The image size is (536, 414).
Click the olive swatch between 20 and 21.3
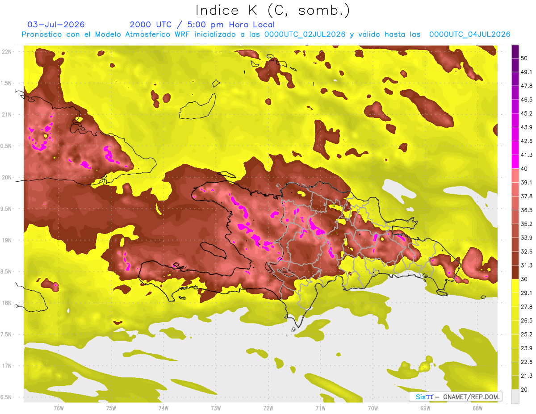tap(515, 383)
